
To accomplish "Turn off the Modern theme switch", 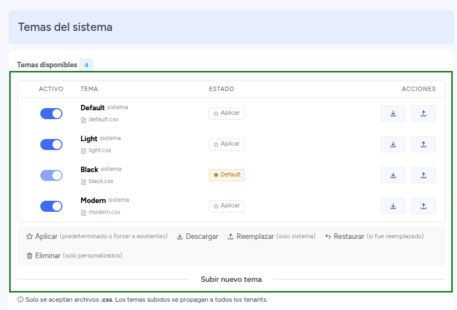I will tap(51, 206).
